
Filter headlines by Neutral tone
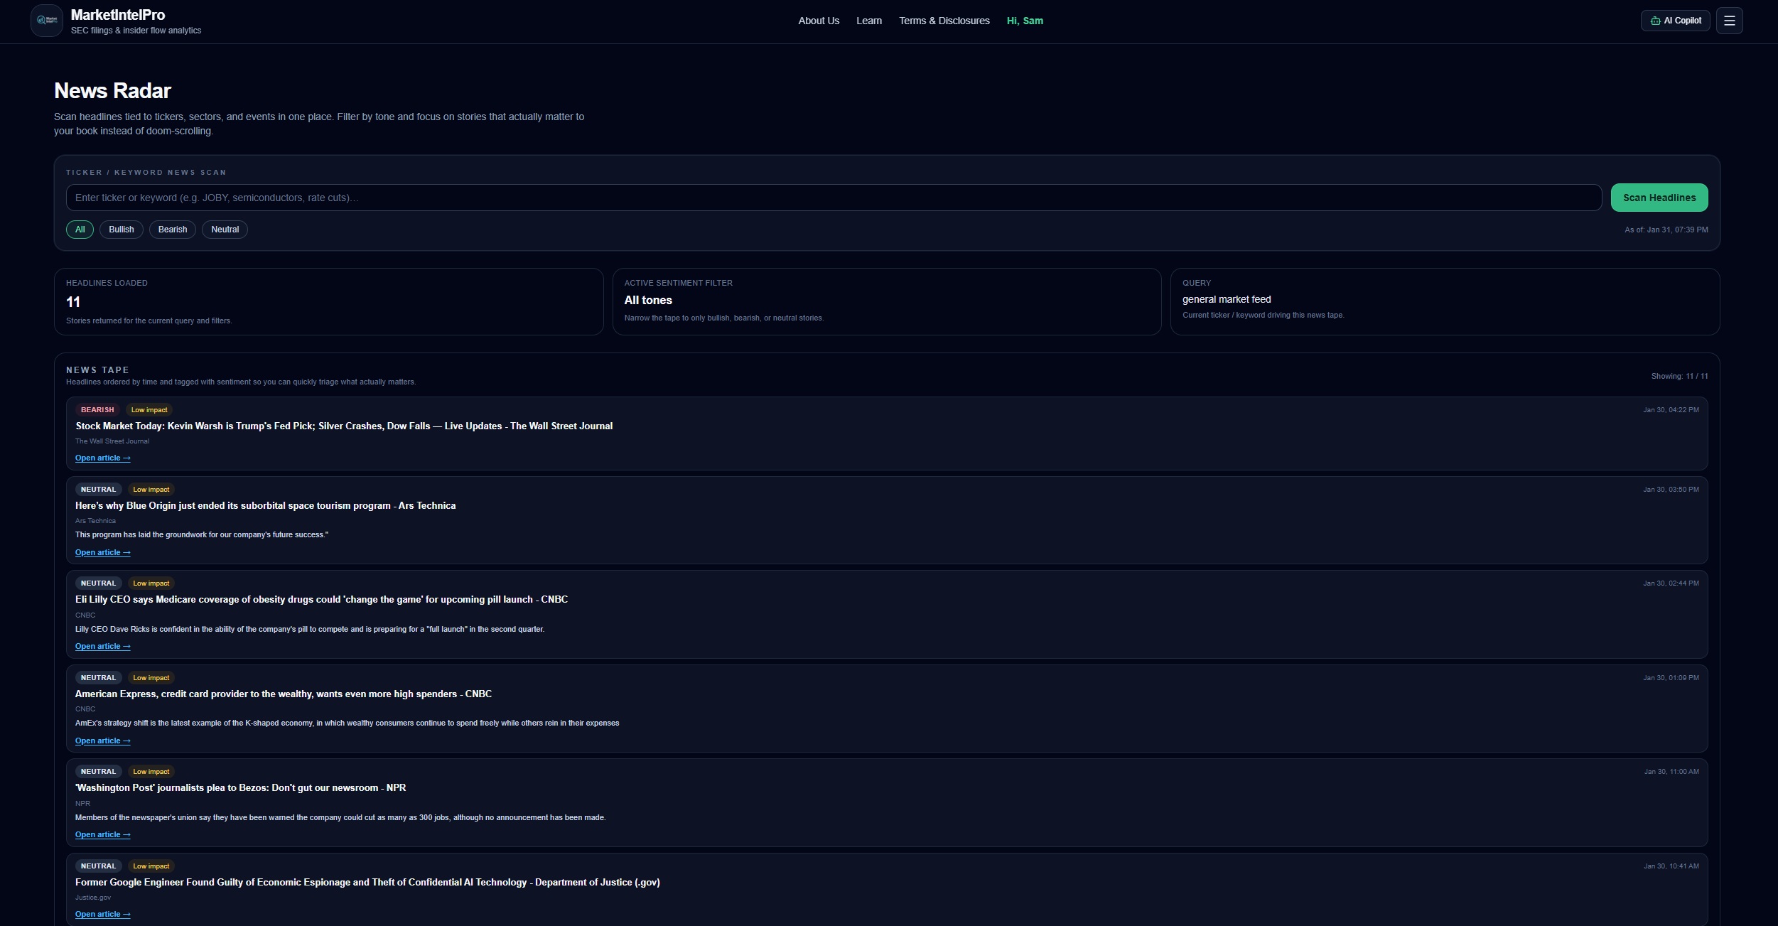click(225, 230)
